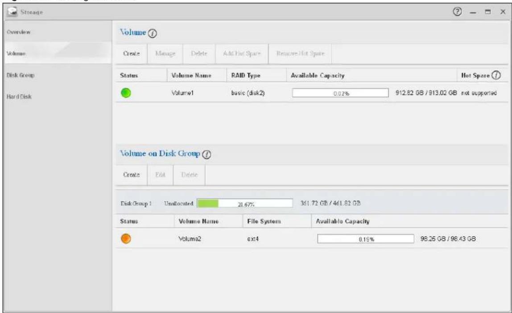Click the Volume1 0.02% capacity bar
The width and height of the screenshot is (512, 313).
(x=340, y=93)
